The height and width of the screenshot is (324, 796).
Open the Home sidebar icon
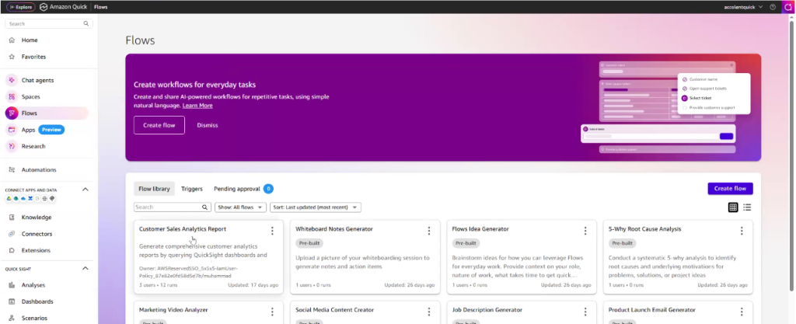(12, 40)
